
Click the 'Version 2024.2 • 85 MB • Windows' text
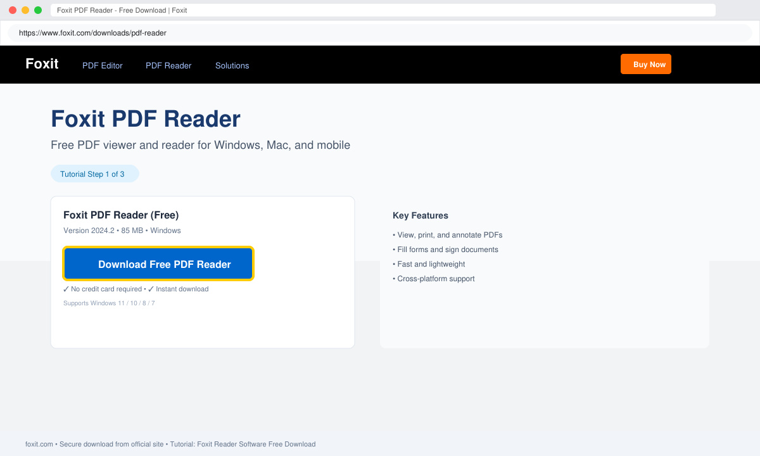(122, 231)
